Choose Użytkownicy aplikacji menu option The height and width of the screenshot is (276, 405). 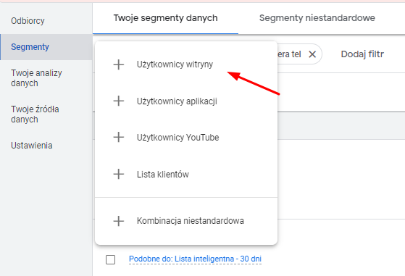tap(186, 101)
